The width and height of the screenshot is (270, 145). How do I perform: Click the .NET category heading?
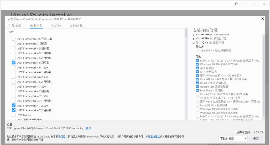tap(11, 32)
